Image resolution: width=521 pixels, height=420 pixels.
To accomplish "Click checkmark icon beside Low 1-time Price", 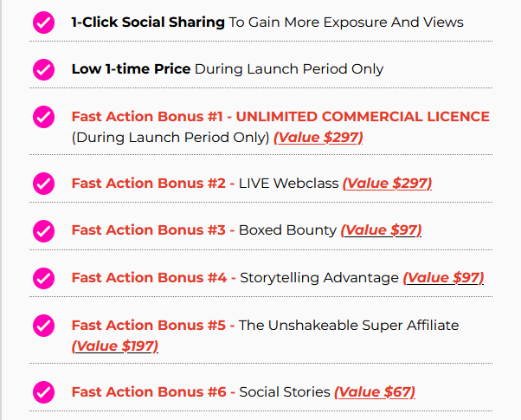I will click(x=43, y=69).
